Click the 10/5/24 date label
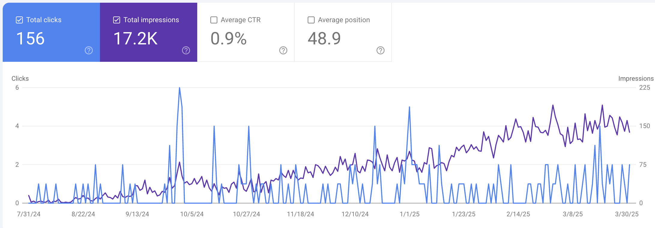 (192, 214)
